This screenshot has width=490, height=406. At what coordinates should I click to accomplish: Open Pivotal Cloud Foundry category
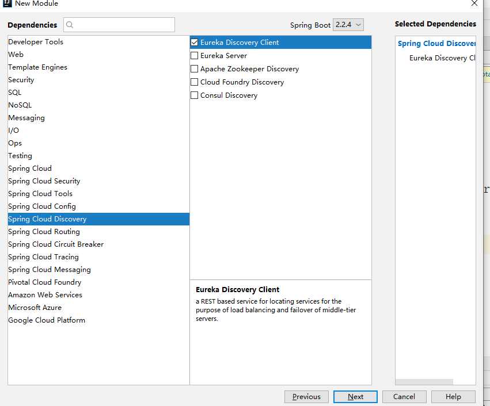98,282
